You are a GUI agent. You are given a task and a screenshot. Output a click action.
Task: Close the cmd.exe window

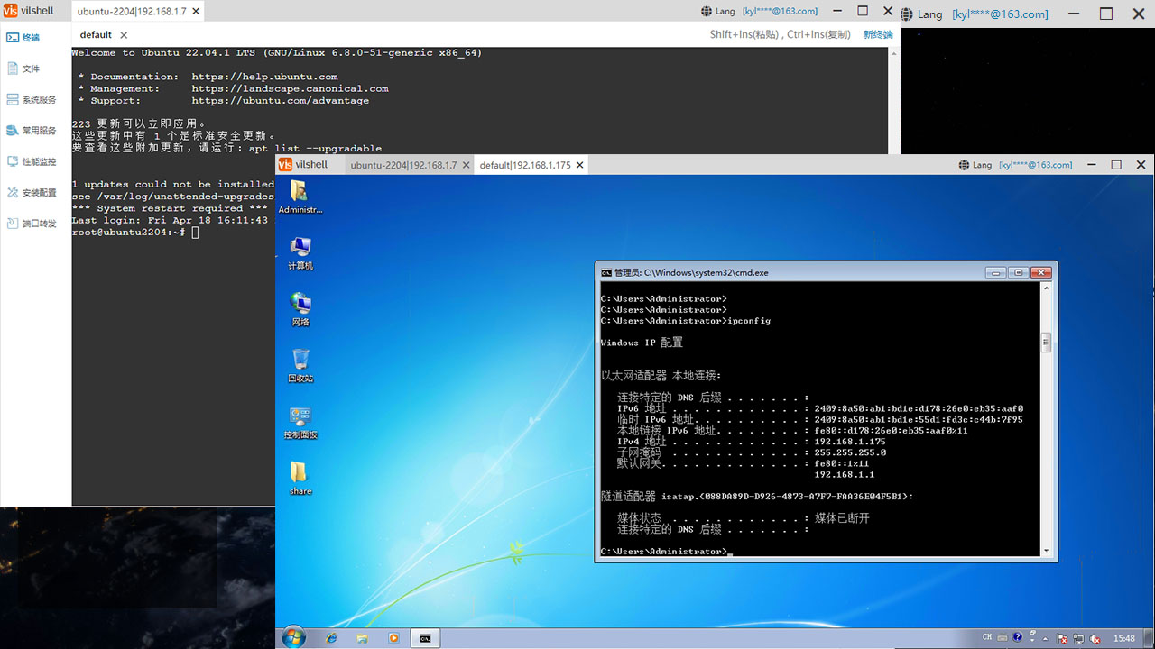(1041, 272)
